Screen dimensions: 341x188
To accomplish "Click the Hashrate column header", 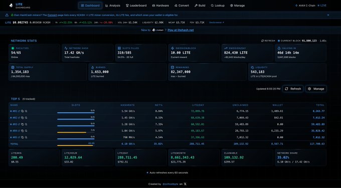I will (x=128, y=105).
